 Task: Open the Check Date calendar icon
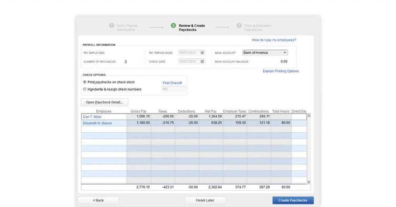202,61
